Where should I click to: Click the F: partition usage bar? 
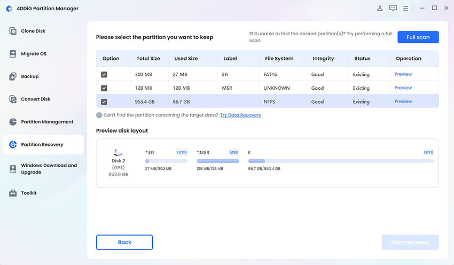(341, 161)
